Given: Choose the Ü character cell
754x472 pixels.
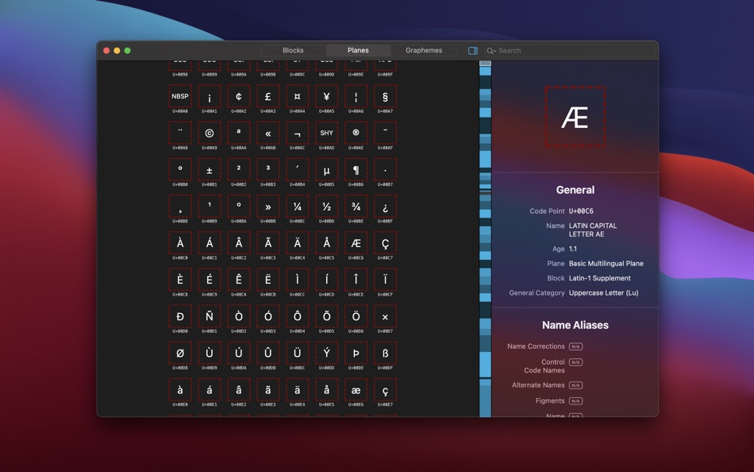Looking at the screenshot, I should [298, 353].
